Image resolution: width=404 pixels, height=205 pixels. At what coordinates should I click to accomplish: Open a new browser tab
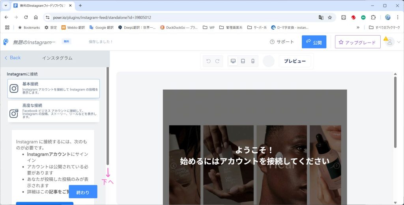[80, 6]
